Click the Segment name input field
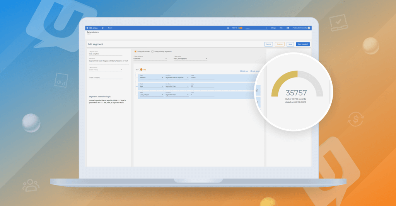The width and height of the screenshot is (396, 206). (104, 54)
